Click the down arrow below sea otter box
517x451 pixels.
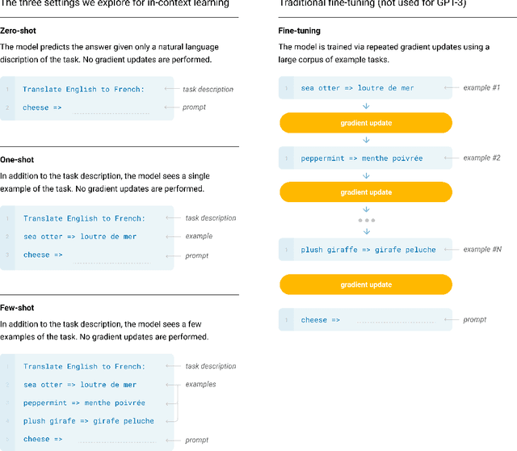pos(366,105)
